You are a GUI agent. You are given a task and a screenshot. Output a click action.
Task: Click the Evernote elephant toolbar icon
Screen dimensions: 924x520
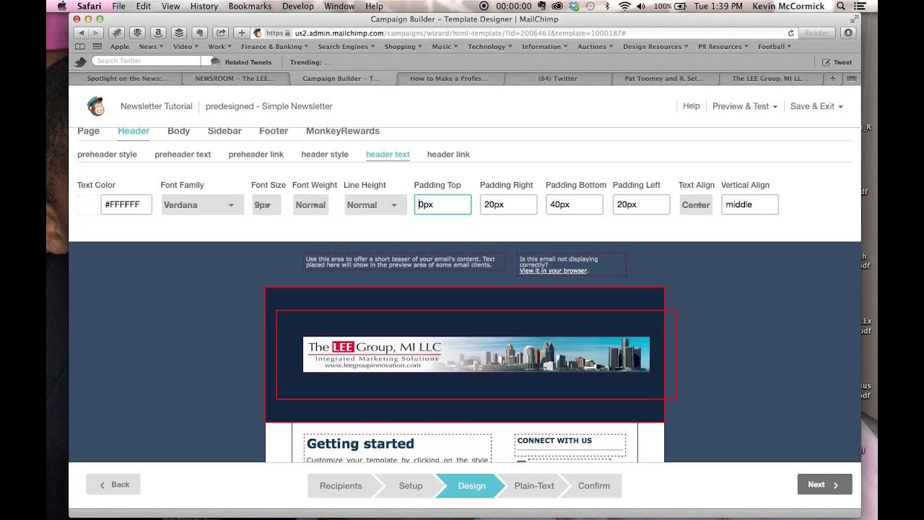click(200, 33)
